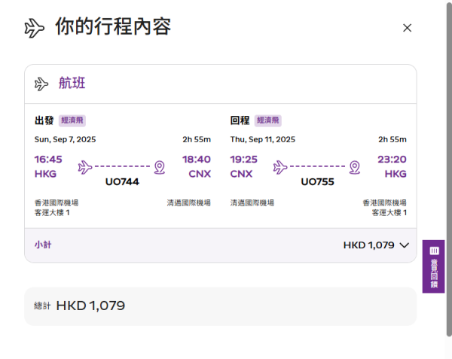Click HKG under the 23:20 arrival
The image size is (452, 359).
point(395,174)
